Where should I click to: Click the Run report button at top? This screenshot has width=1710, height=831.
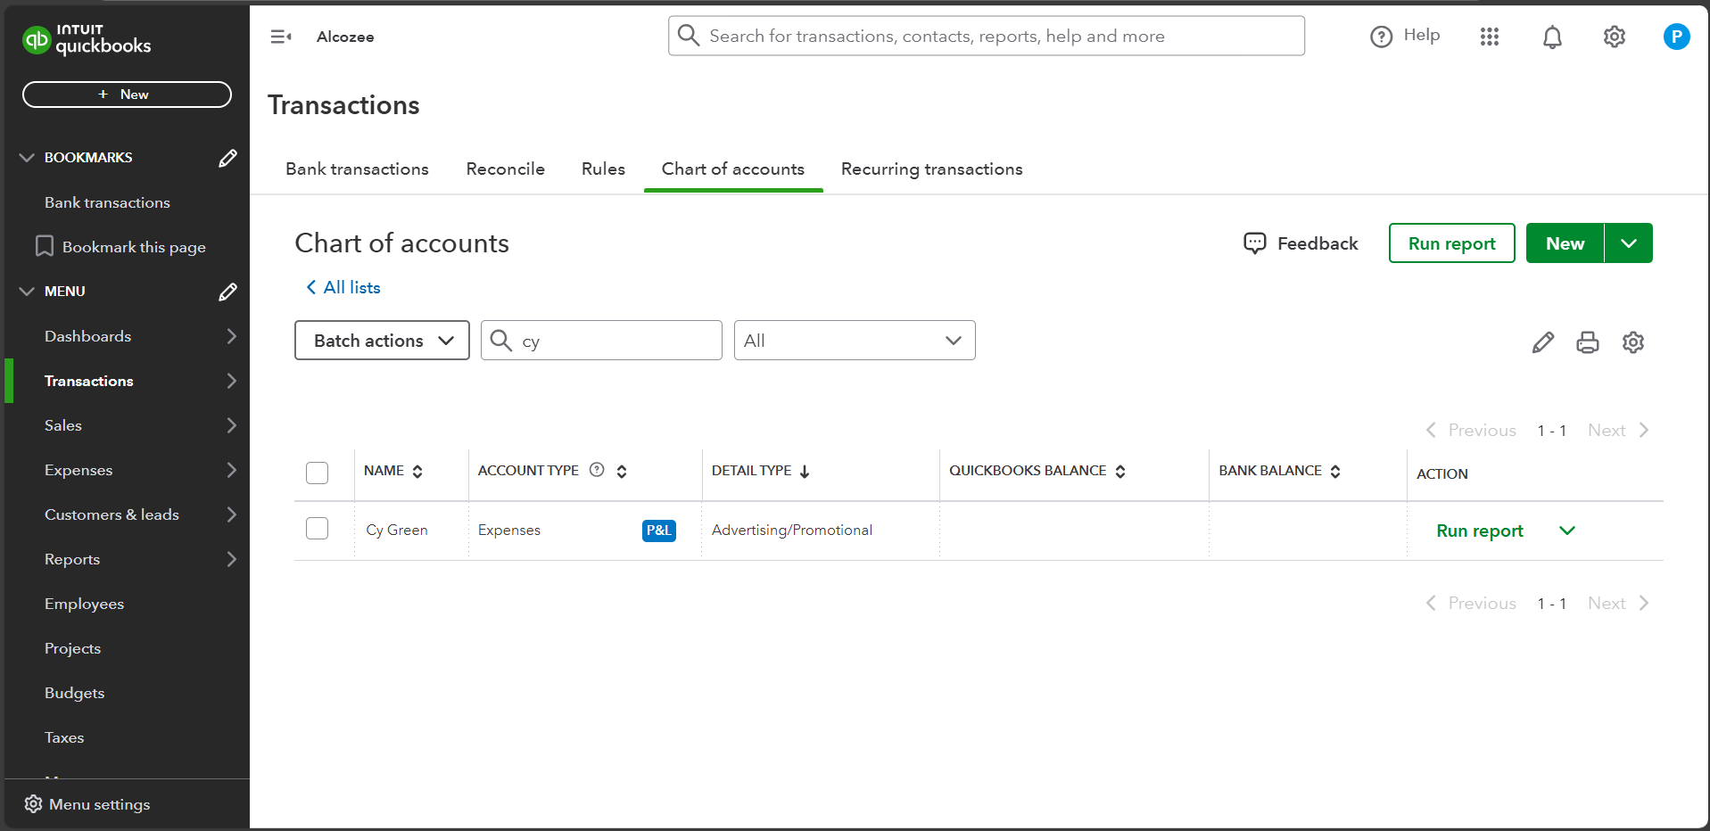tap(1451, 243)
